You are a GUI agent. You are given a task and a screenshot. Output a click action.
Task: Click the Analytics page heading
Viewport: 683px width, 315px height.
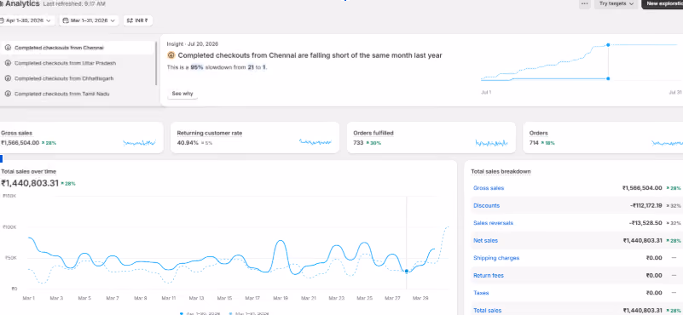coord(22,3)
